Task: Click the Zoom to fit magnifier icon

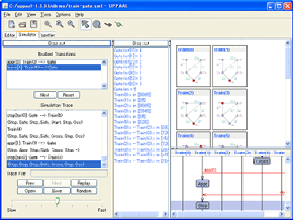Action: (48, 25)
